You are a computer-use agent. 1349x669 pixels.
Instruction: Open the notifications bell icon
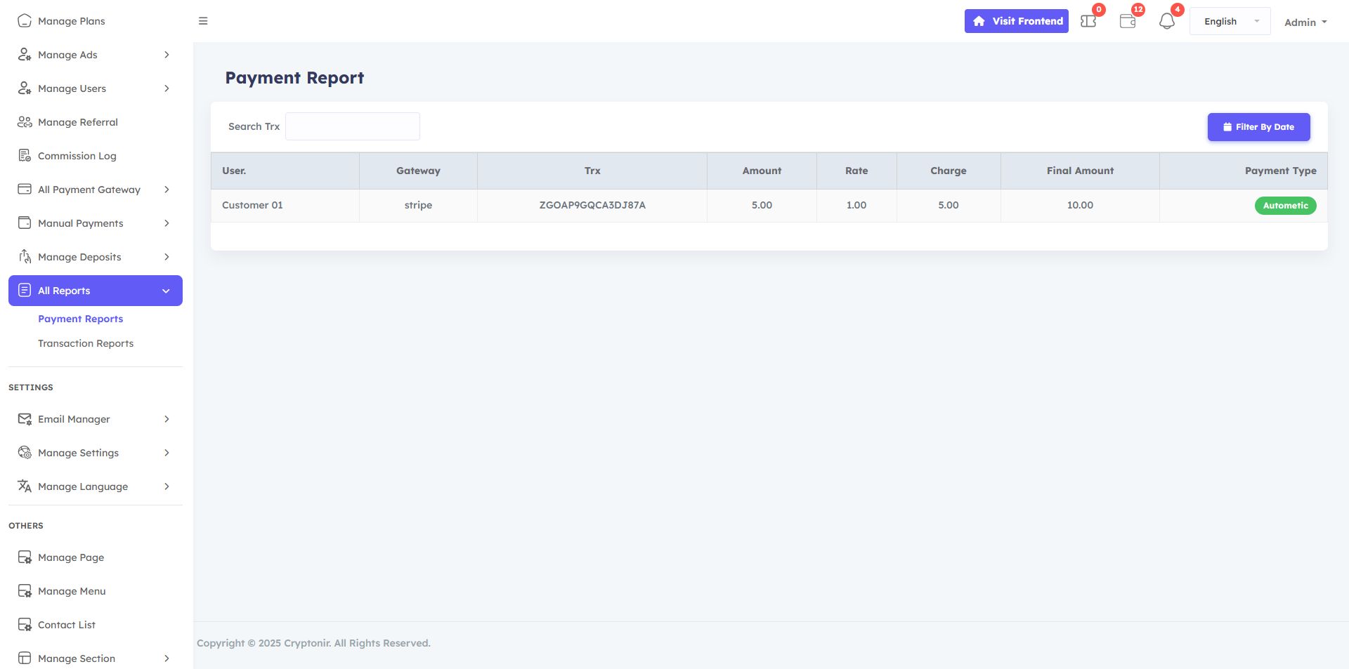tap(1166, 21)
